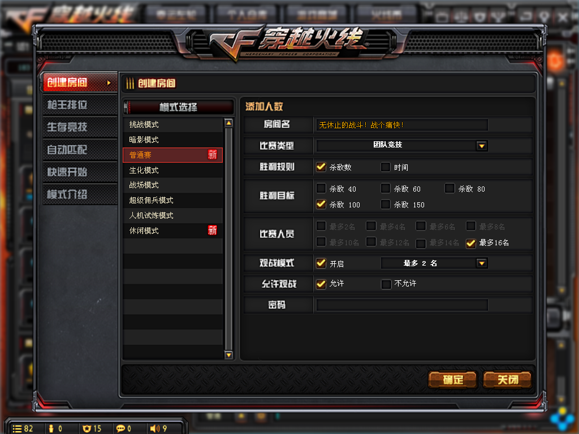Select the 杀敌 150 target checkbox
This screenshot has width=579, height=434.
385,204
